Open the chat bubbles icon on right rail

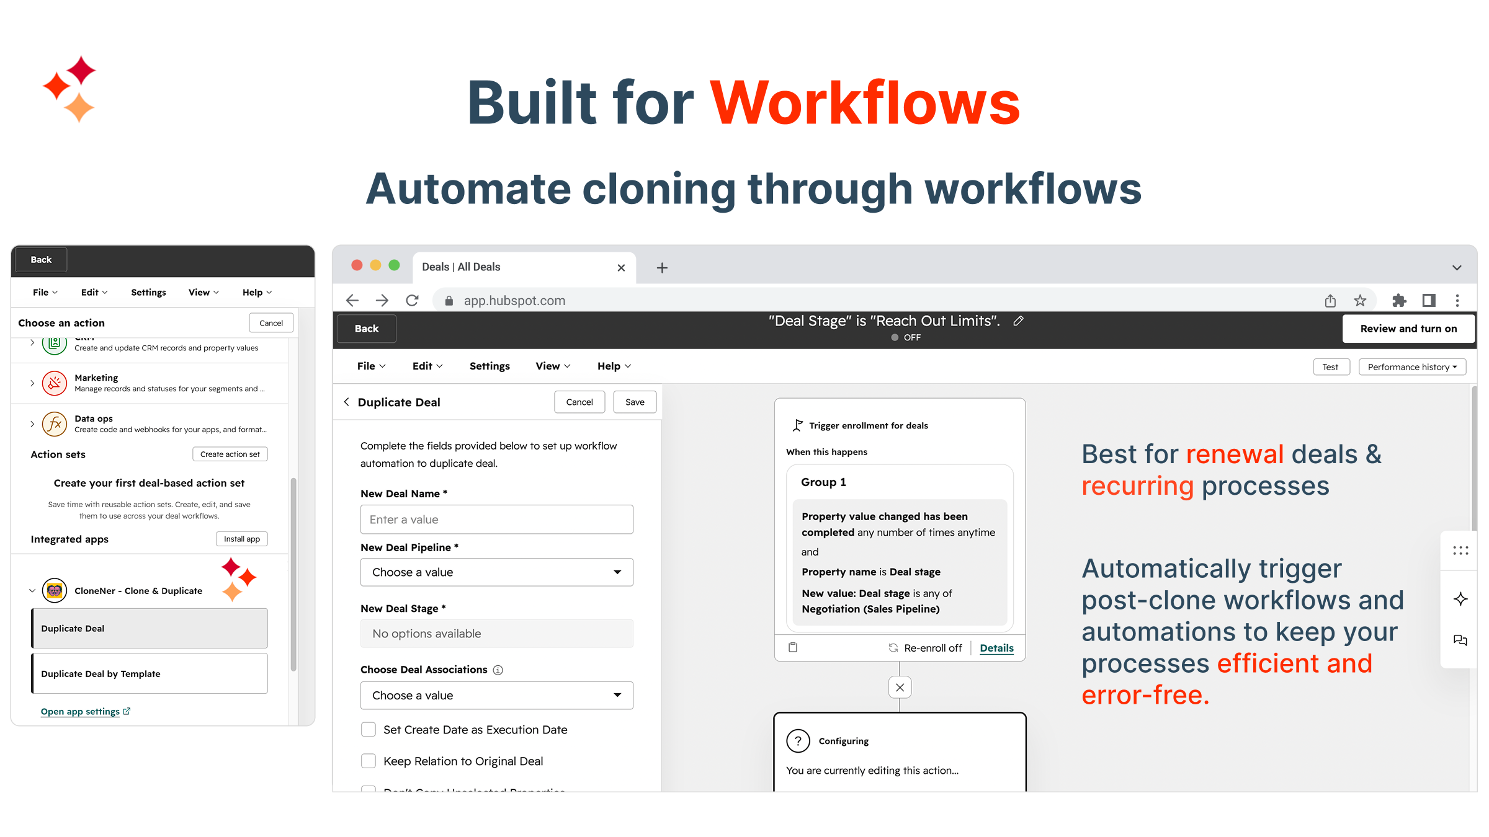1460,640
